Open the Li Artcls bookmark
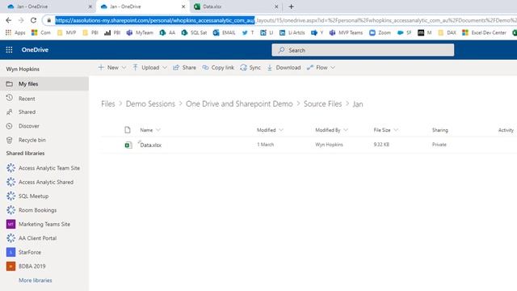517x291 pixels. [x=292, y=32]
